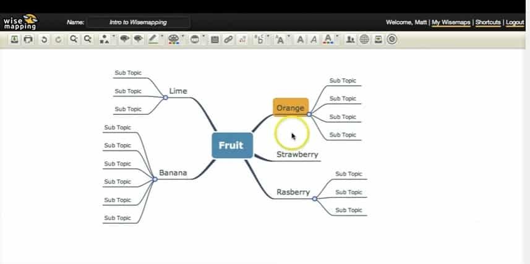Collapse the Banana branch connector
Viewport: 530px width, 264px height.
(x=155, y=179)
